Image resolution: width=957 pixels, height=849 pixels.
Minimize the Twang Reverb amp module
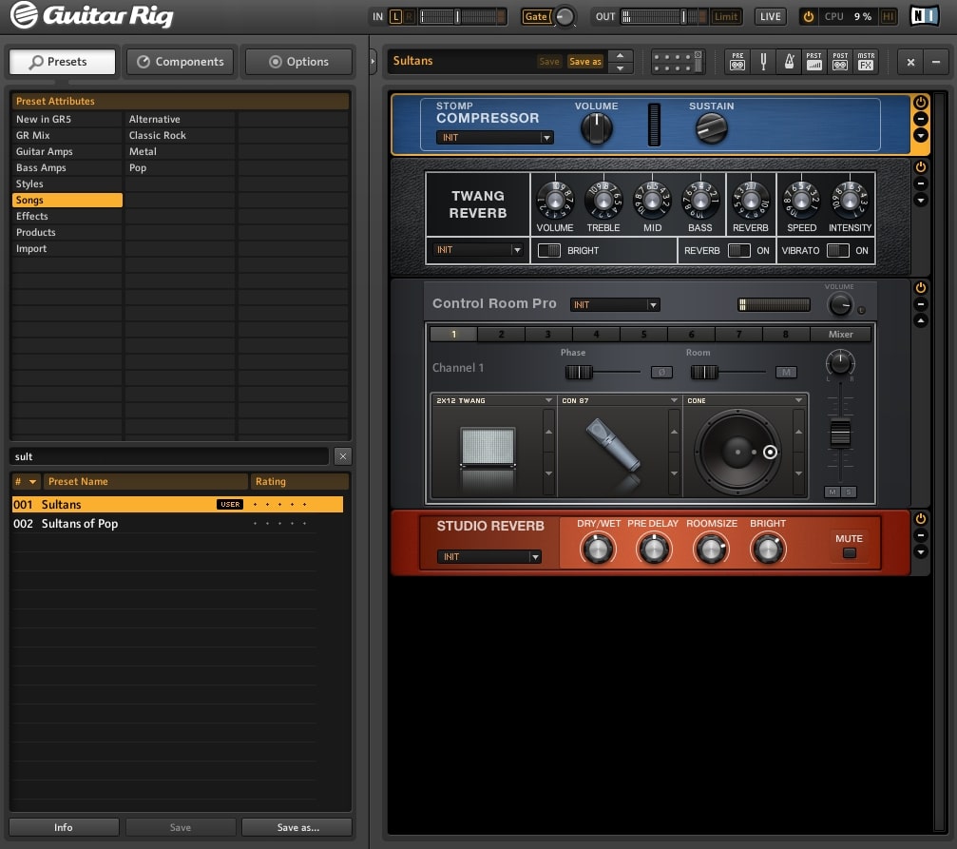[921, 183]
